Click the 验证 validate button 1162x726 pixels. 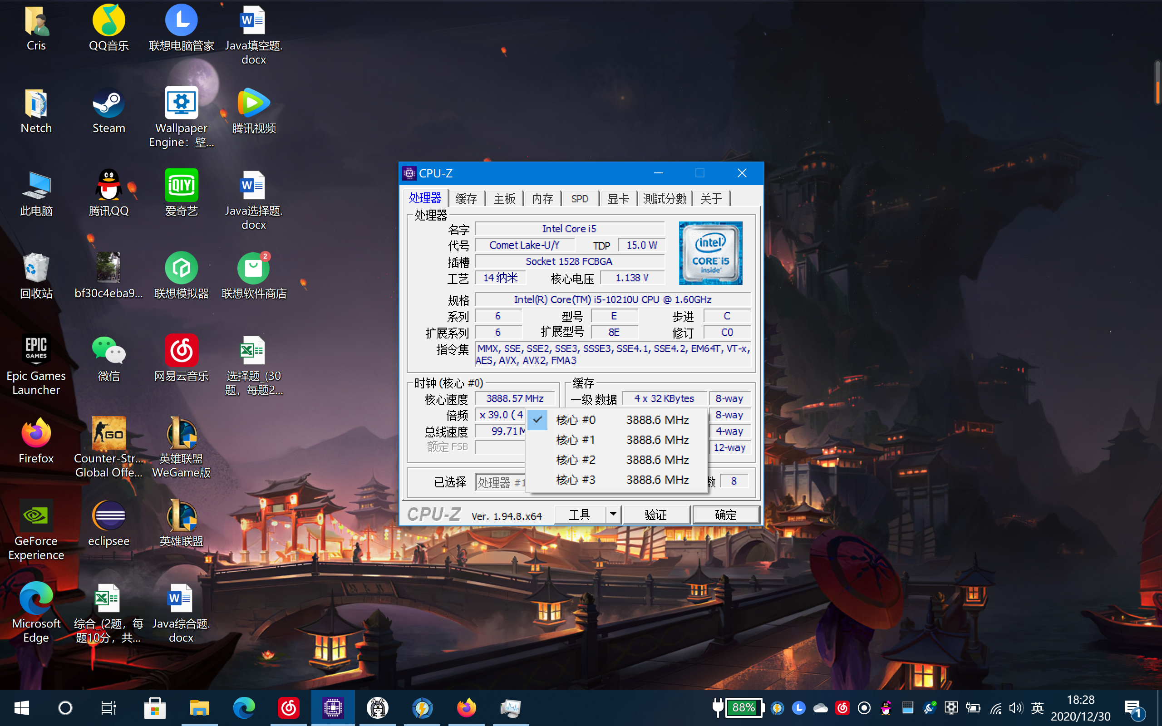(x=656, y=515)
